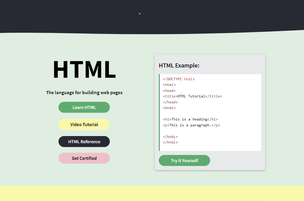This screenshot has width=304, height=201.
Task: Click the opening <body> tag line
Action: pos(169,108)
